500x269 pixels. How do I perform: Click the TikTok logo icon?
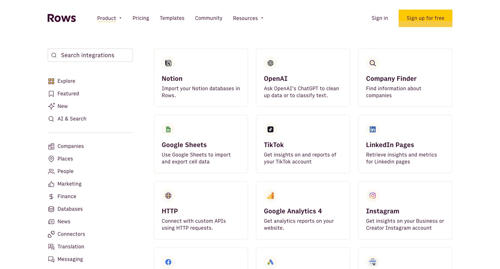(x=271, y=130)
